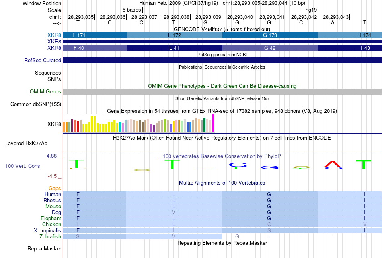Open 'RefSeq genes from NCBI' track title

coord(222,55)
